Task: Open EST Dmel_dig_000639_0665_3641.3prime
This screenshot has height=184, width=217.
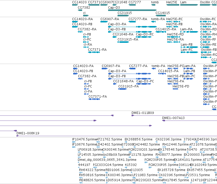Action: [x=79, y=162]
